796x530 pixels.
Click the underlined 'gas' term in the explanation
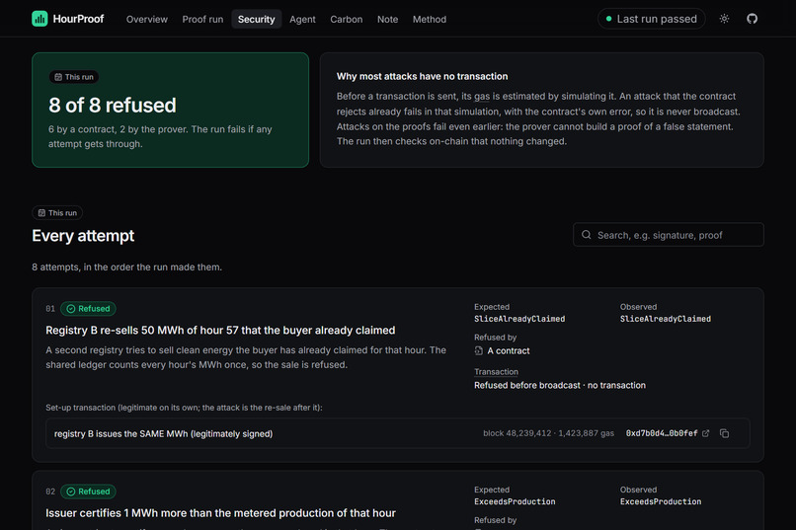pos(482,97)
